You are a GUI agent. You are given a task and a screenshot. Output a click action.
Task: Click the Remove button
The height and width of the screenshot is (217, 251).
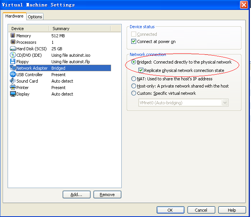tap(107, 195)
